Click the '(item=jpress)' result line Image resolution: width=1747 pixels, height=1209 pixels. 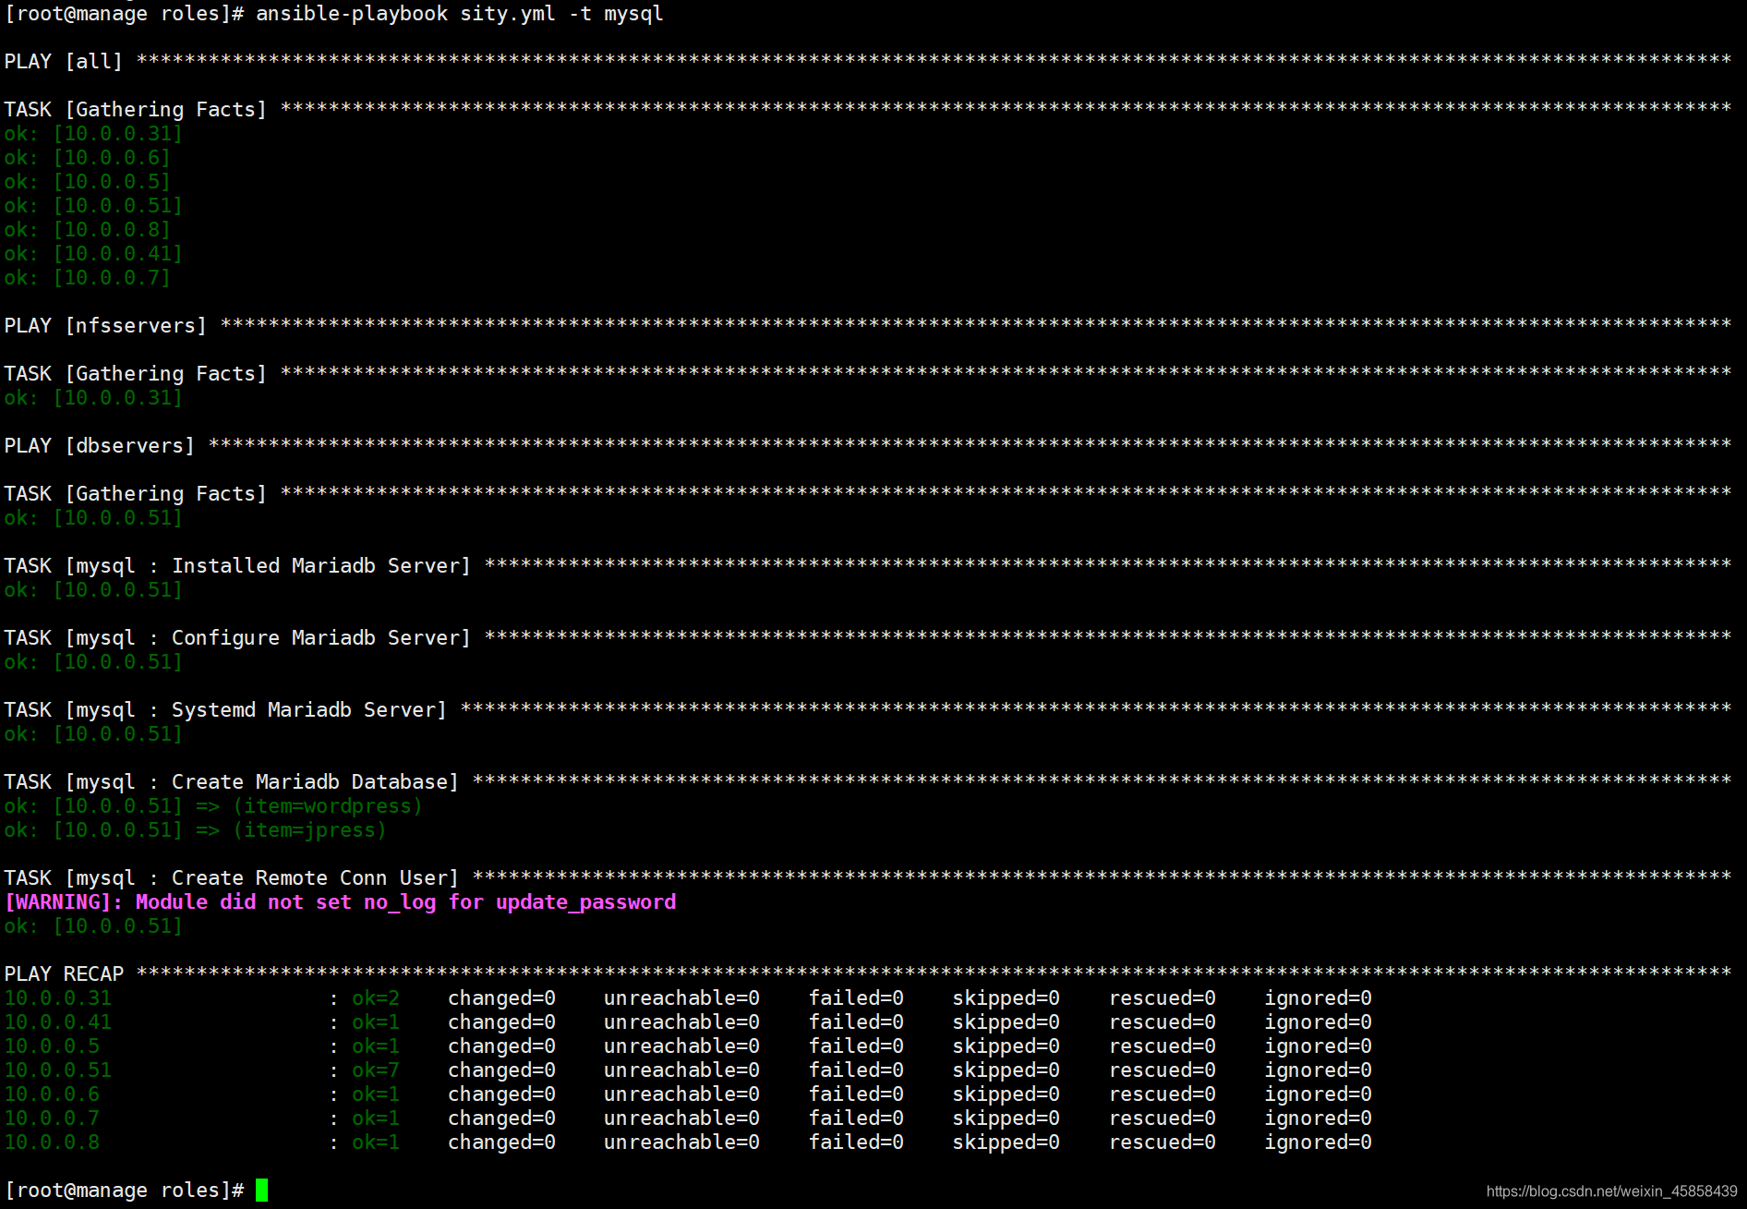click(x=196, y=829)
